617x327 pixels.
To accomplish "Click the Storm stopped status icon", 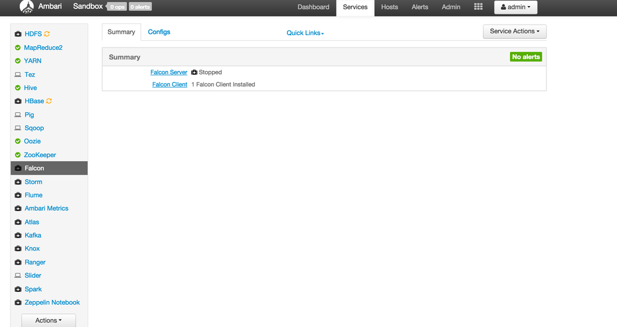I will tap(18, 182).
